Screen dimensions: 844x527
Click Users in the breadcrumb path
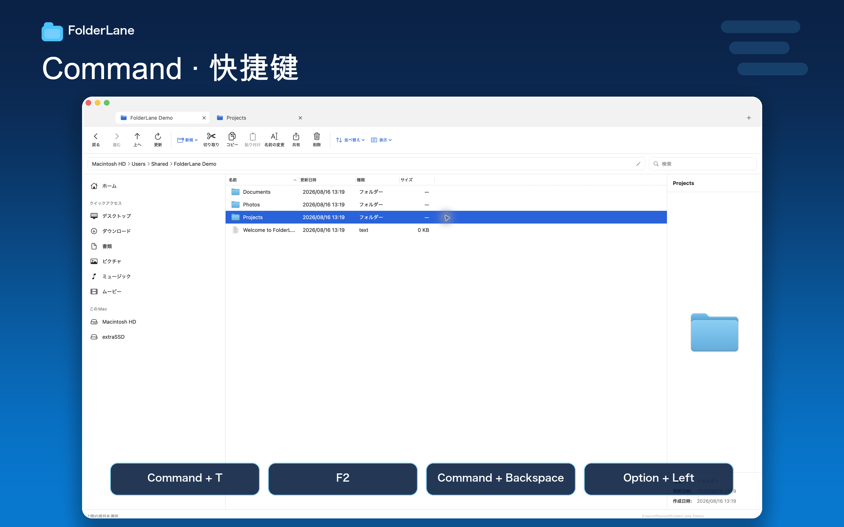[x=138, y=164]
